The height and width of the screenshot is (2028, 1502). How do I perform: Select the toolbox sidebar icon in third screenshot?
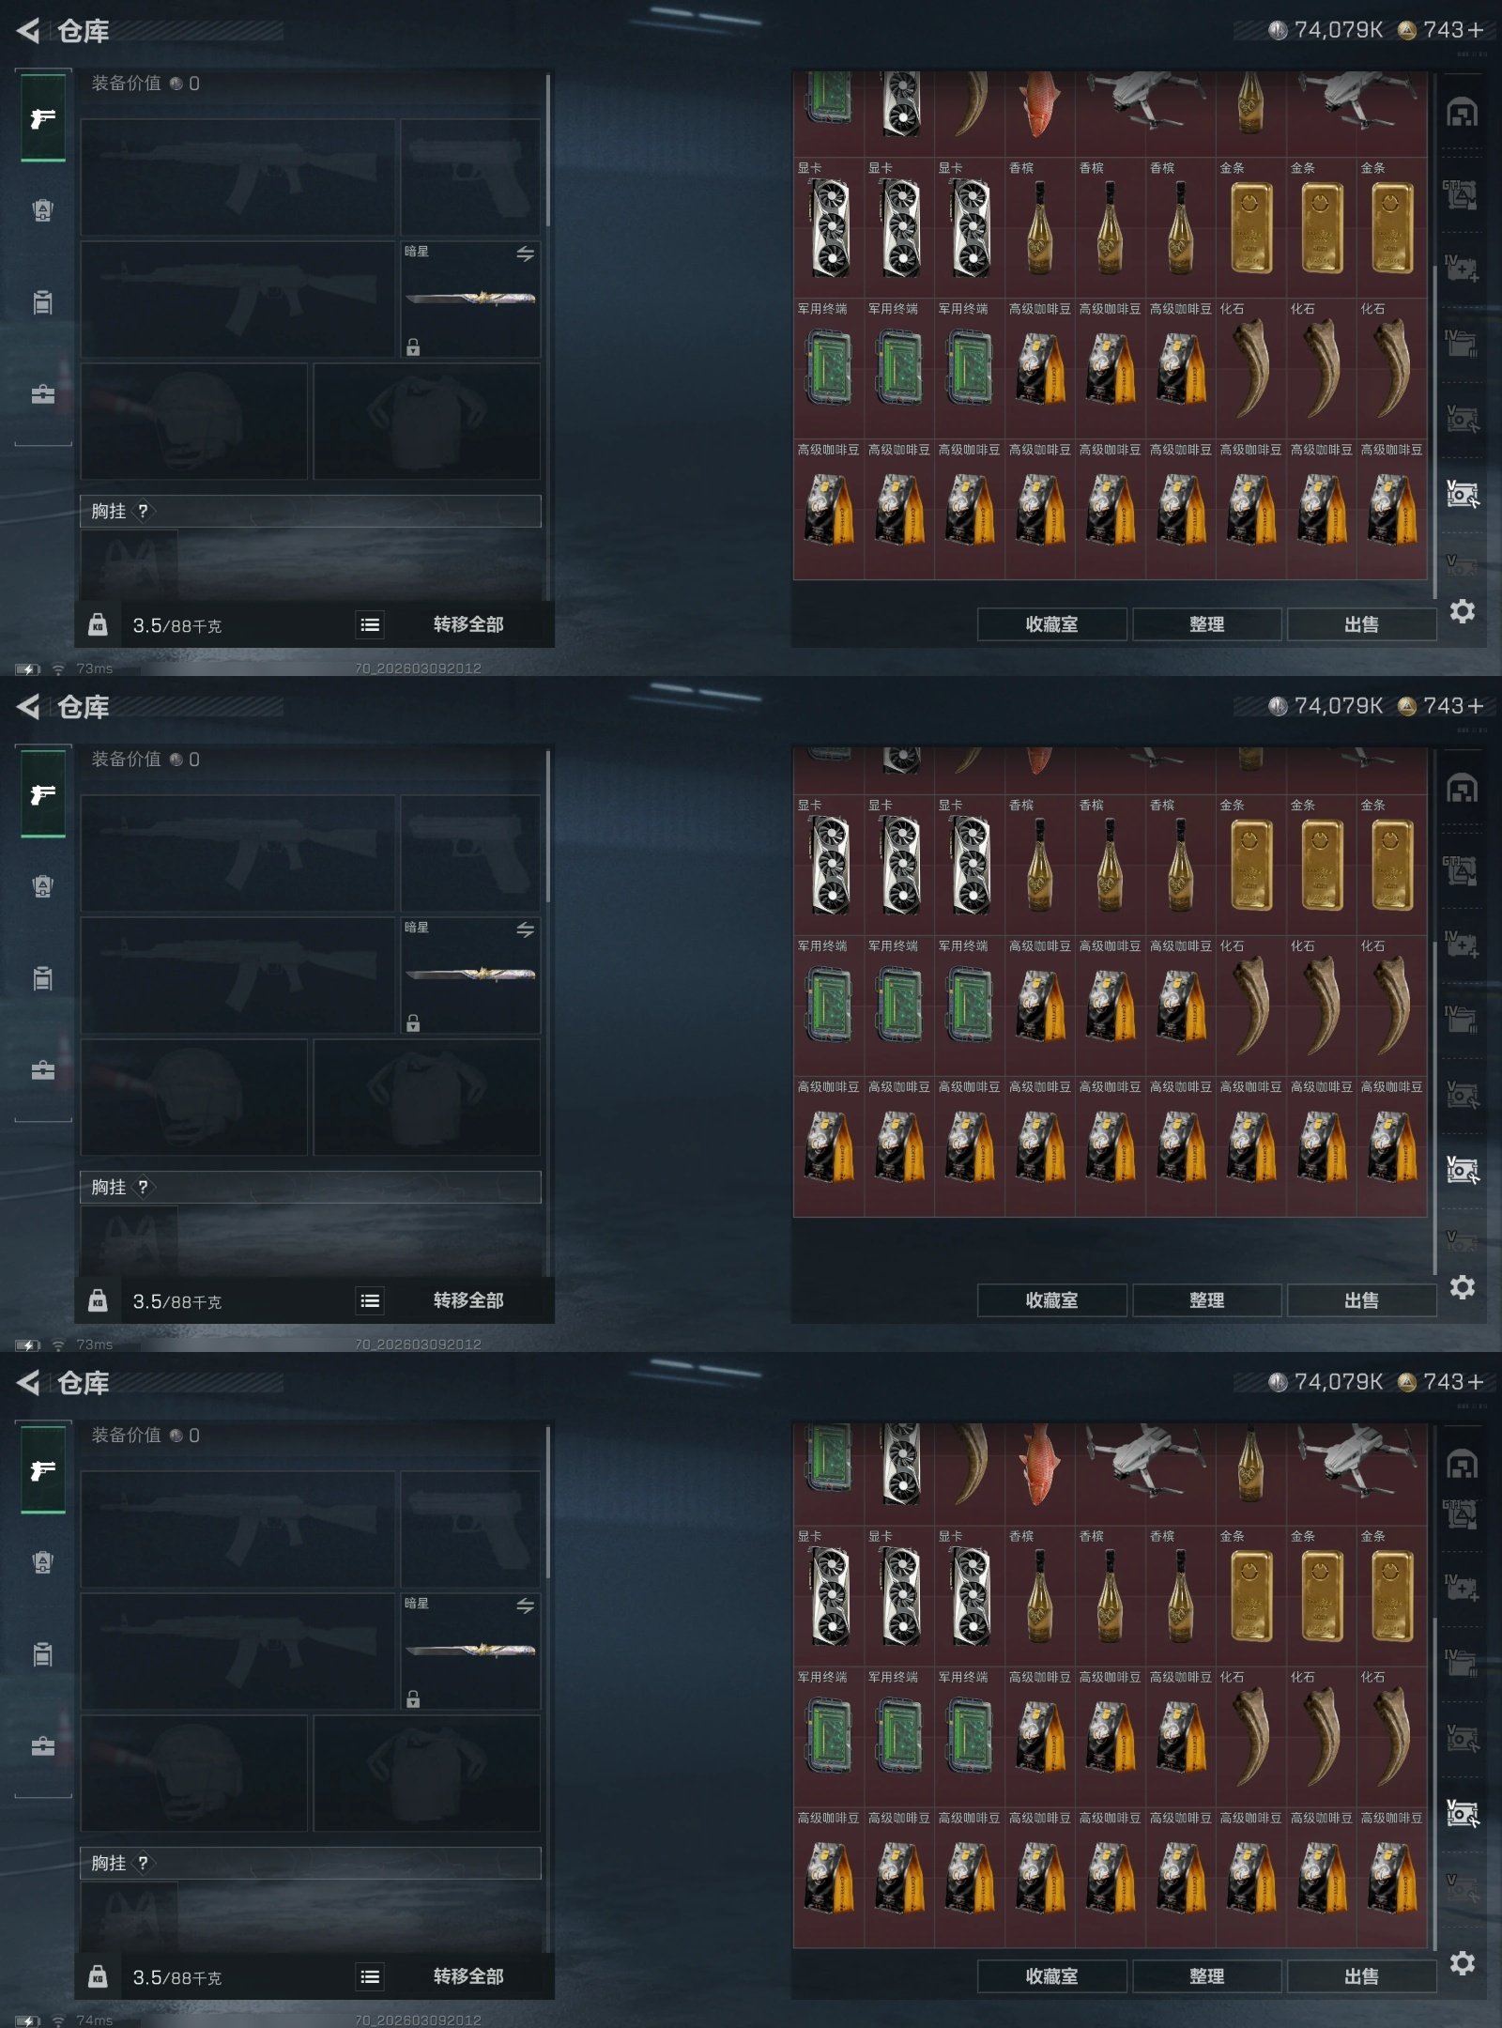43,1745
